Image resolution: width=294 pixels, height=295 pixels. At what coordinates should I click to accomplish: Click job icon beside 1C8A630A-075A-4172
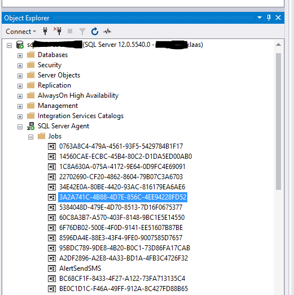(52, 167)
